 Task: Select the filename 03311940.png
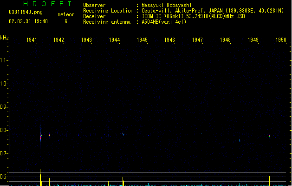coord(26,12)
